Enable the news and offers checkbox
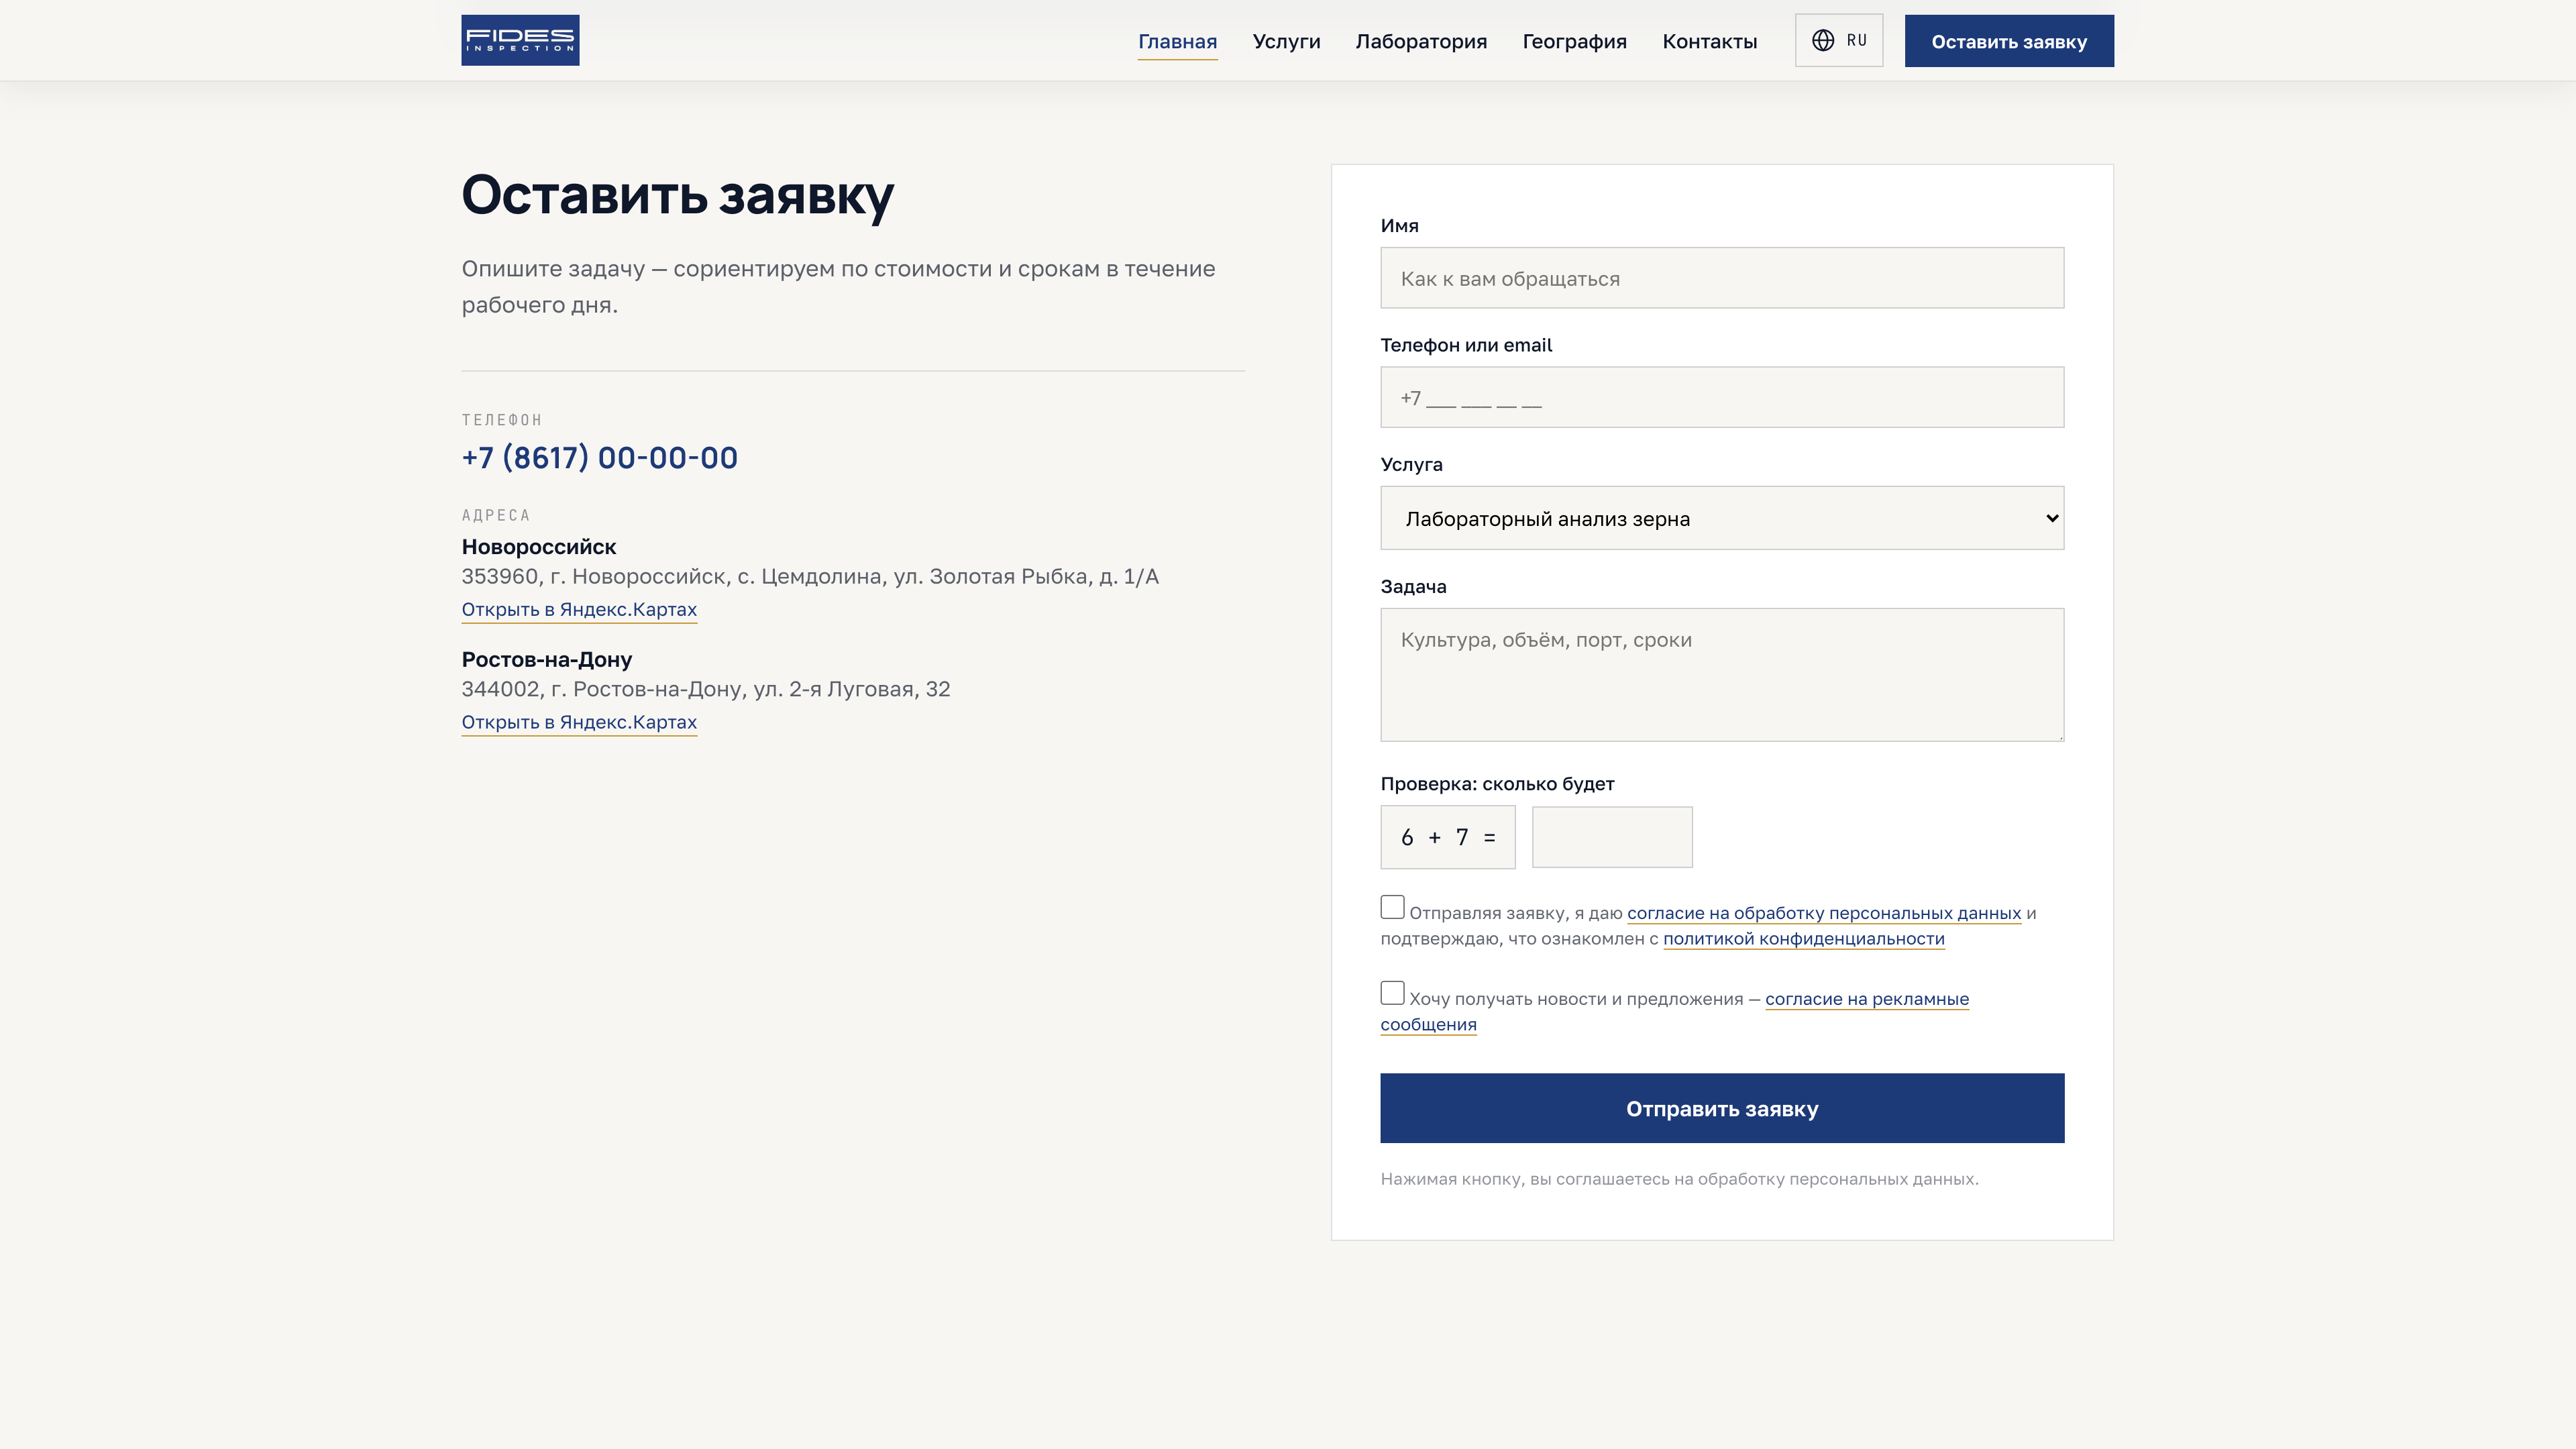 tap(1392, 993)
